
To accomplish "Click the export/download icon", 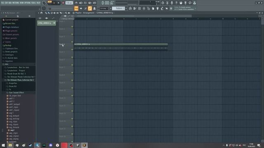I will pos(194,3).
